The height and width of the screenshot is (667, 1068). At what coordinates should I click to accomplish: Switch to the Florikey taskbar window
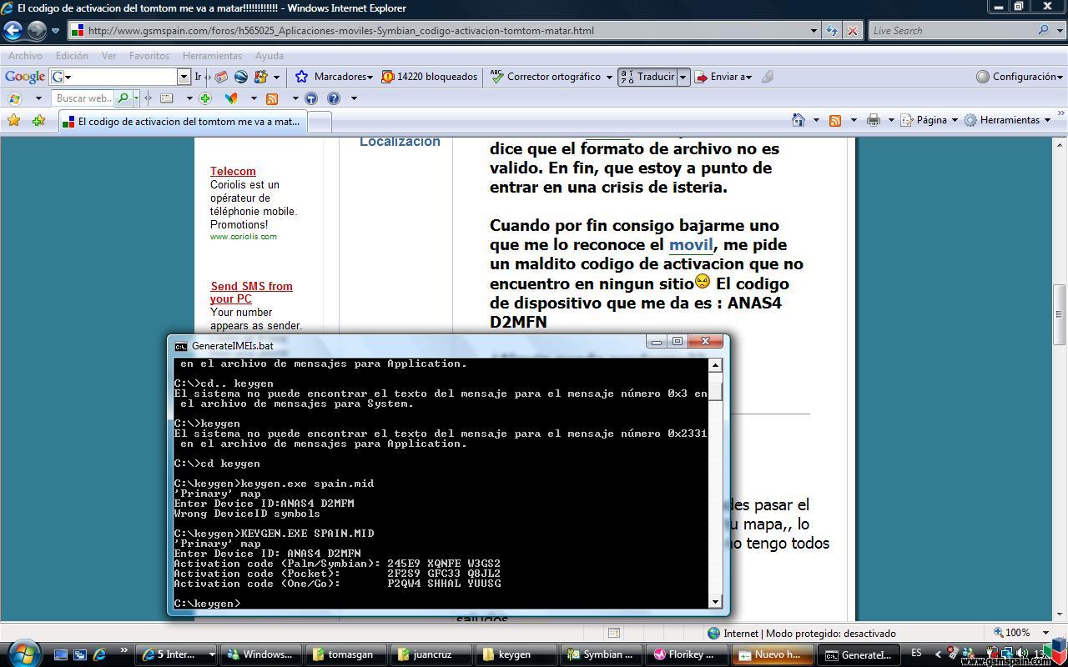[x=685, y=654]
